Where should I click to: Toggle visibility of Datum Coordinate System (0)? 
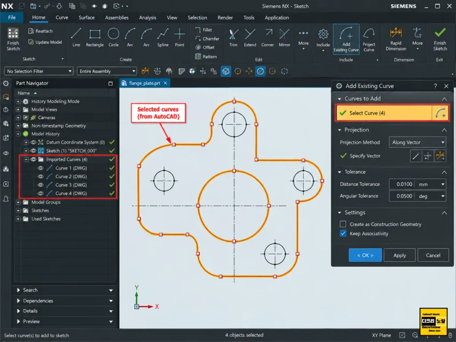tap(33, 142)
